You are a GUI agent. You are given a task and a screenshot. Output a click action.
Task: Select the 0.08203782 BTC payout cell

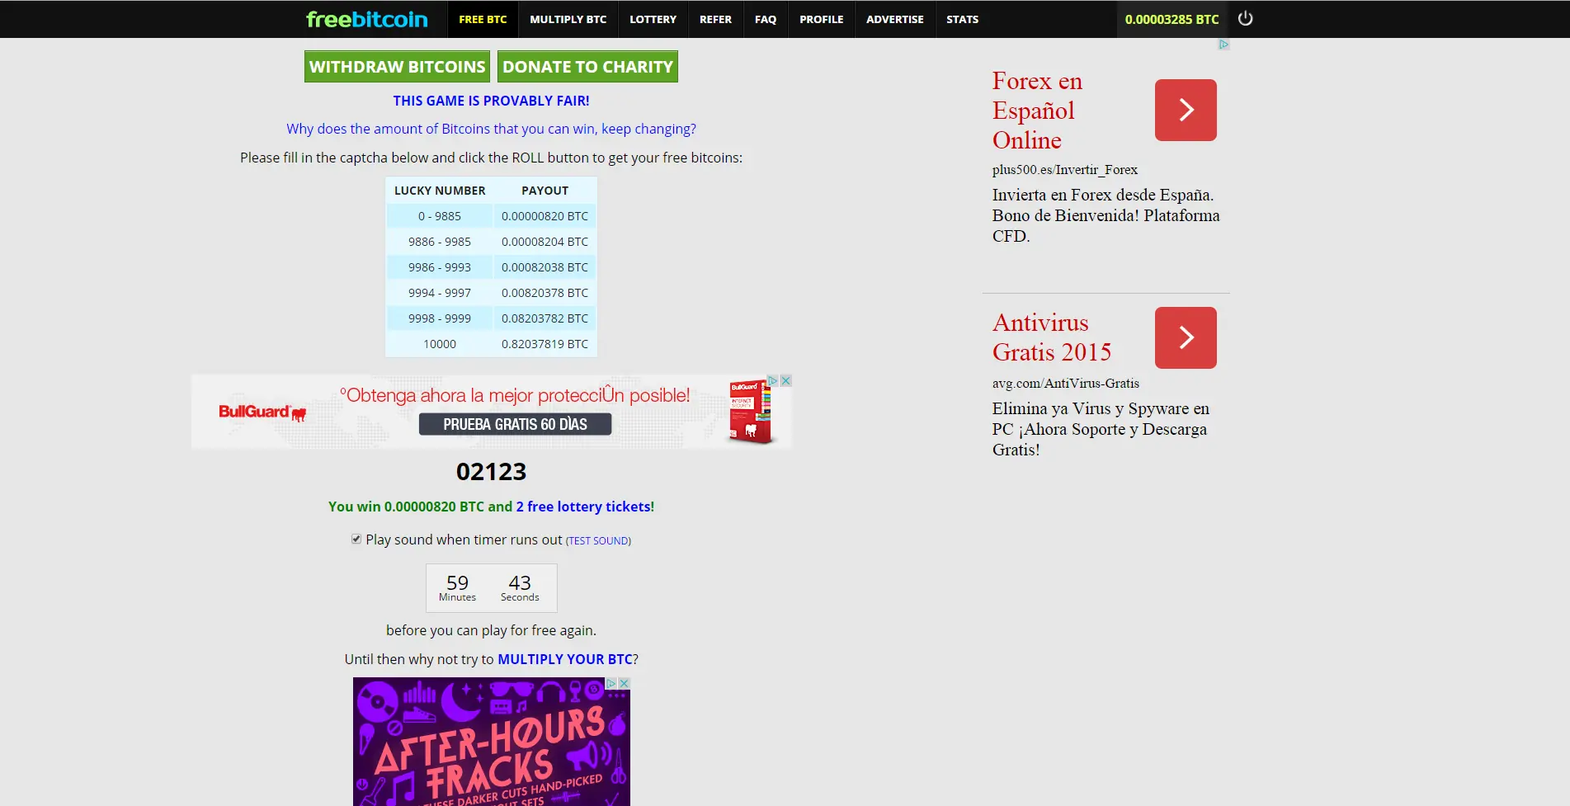pos(545,318)
